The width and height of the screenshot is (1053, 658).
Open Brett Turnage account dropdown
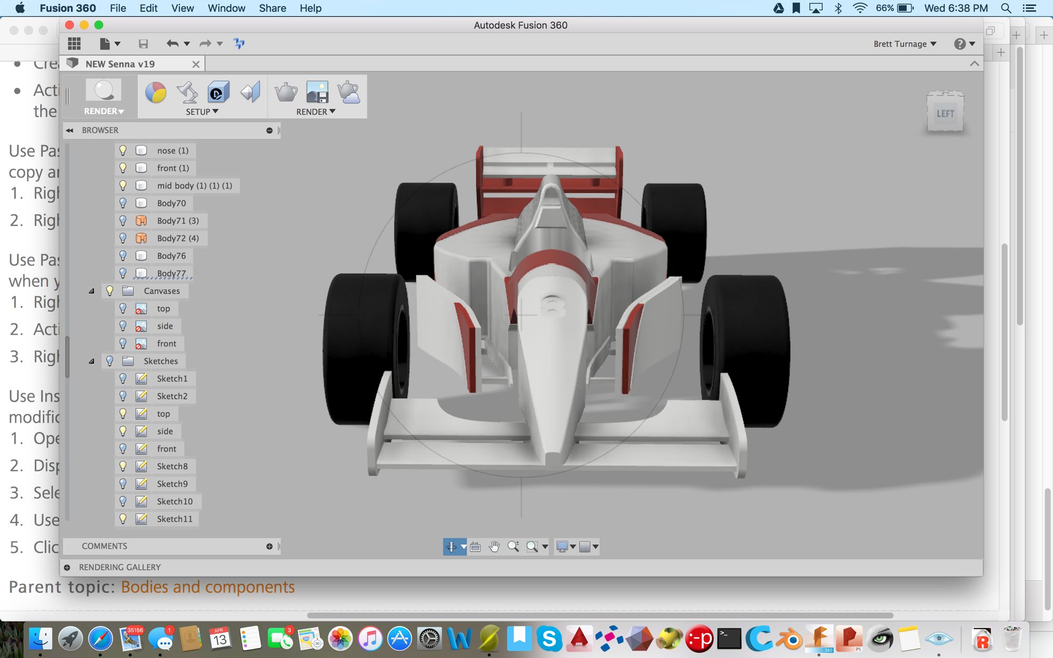point(905,44)
